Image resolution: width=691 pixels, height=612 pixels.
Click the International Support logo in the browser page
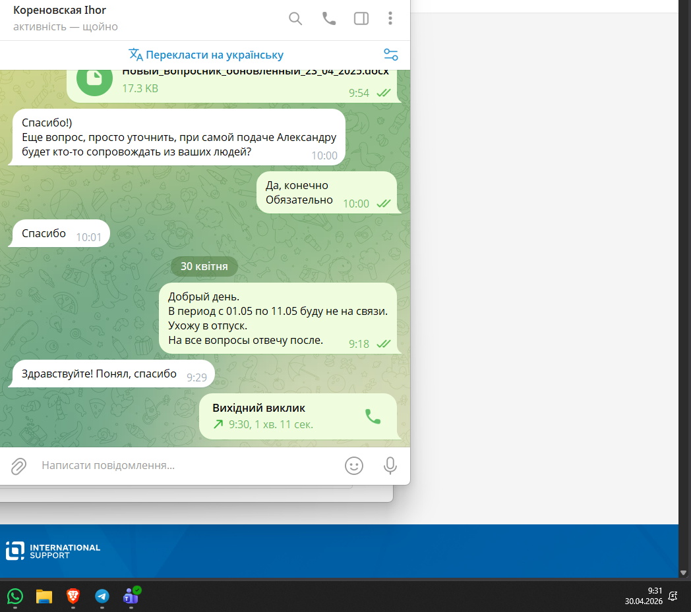(x=53, y=551)
